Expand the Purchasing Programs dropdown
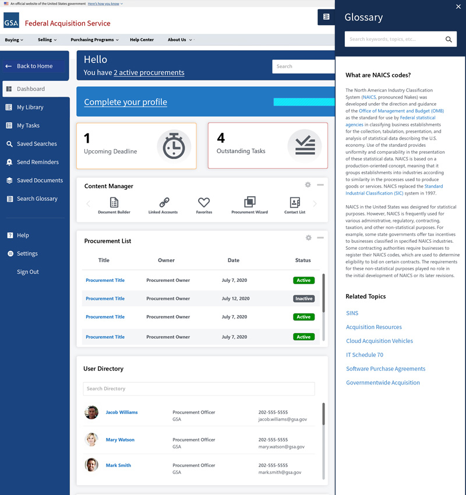Viewport: 466px width, 495px height. point(94,40)
